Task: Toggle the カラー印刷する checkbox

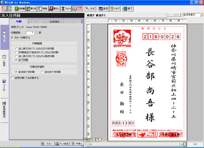Action: (12, 37)
